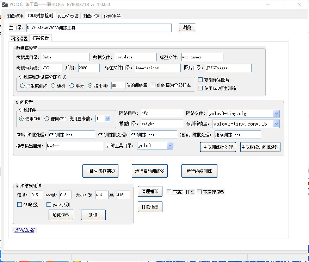Expand the 训练工具目录 yolo3 dropdown
Image resolution: width=309 pixels, height=262 pixels.
pos(170,146)
